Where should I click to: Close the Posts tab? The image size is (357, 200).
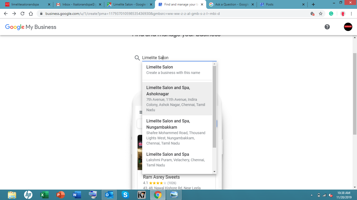click(x=303, y=4)
